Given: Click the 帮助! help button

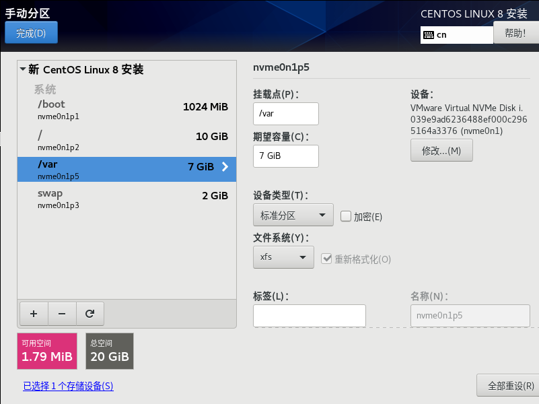Looking at the screenshot, I should tap(516, 33).
